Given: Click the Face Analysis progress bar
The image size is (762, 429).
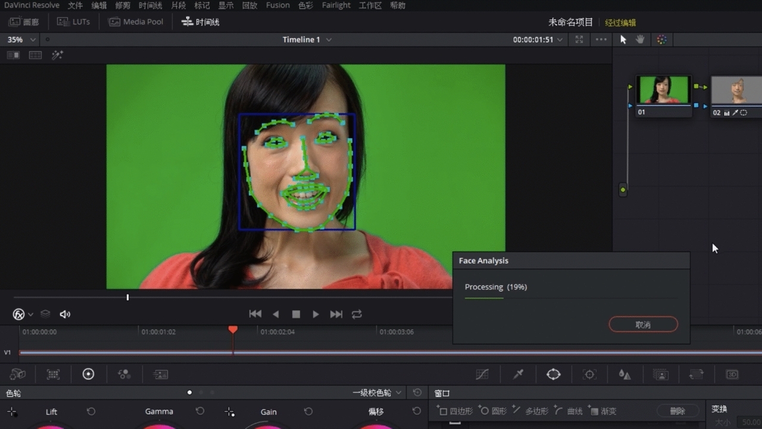Looking at the screenshot, I should coord(570,298).
